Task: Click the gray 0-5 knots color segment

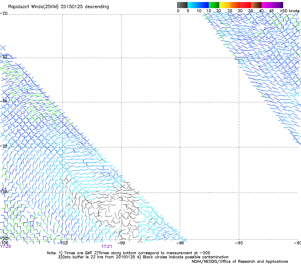Action: pyautogui.click(x=182, y=5)
